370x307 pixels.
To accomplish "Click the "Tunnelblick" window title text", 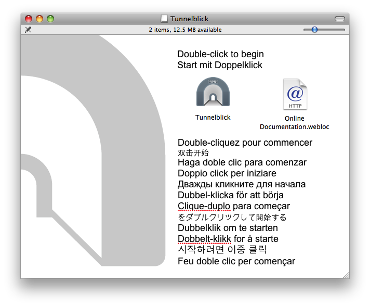I will 190,19.
